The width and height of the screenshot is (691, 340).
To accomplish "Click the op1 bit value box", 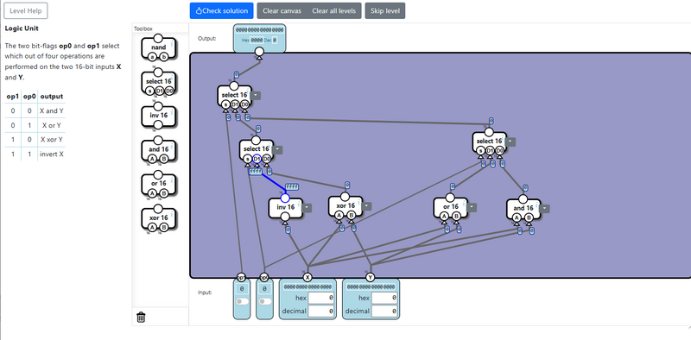I will coord(242,289).
